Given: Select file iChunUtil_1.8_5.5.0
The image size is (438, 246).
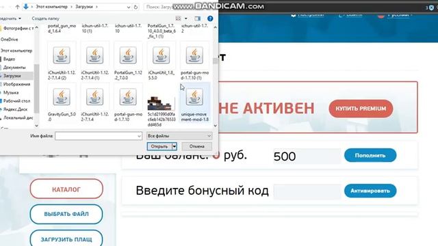Looking at the screenshot, I should click(x=162, y=61).
